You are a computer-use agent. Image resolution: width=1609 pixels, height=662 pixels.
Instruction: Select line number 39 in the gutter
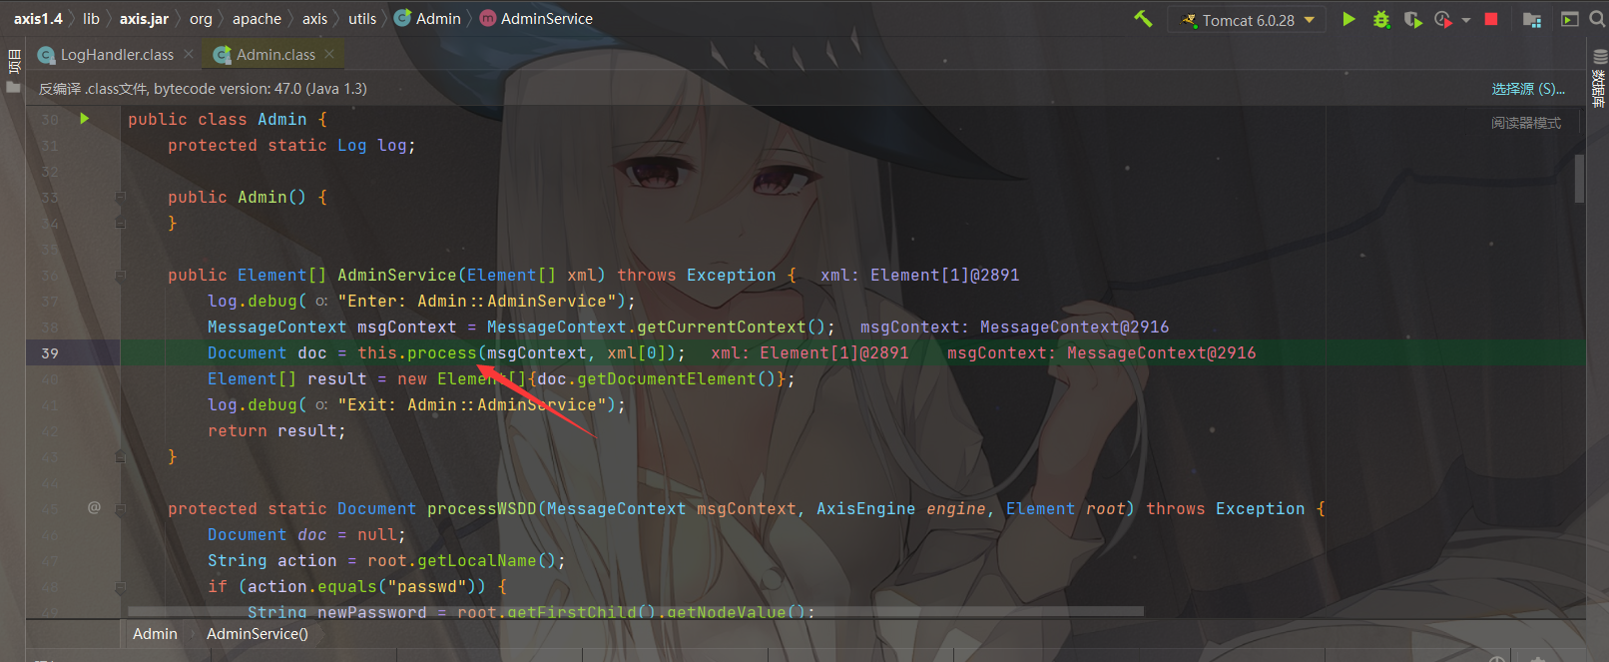[50, 353]
